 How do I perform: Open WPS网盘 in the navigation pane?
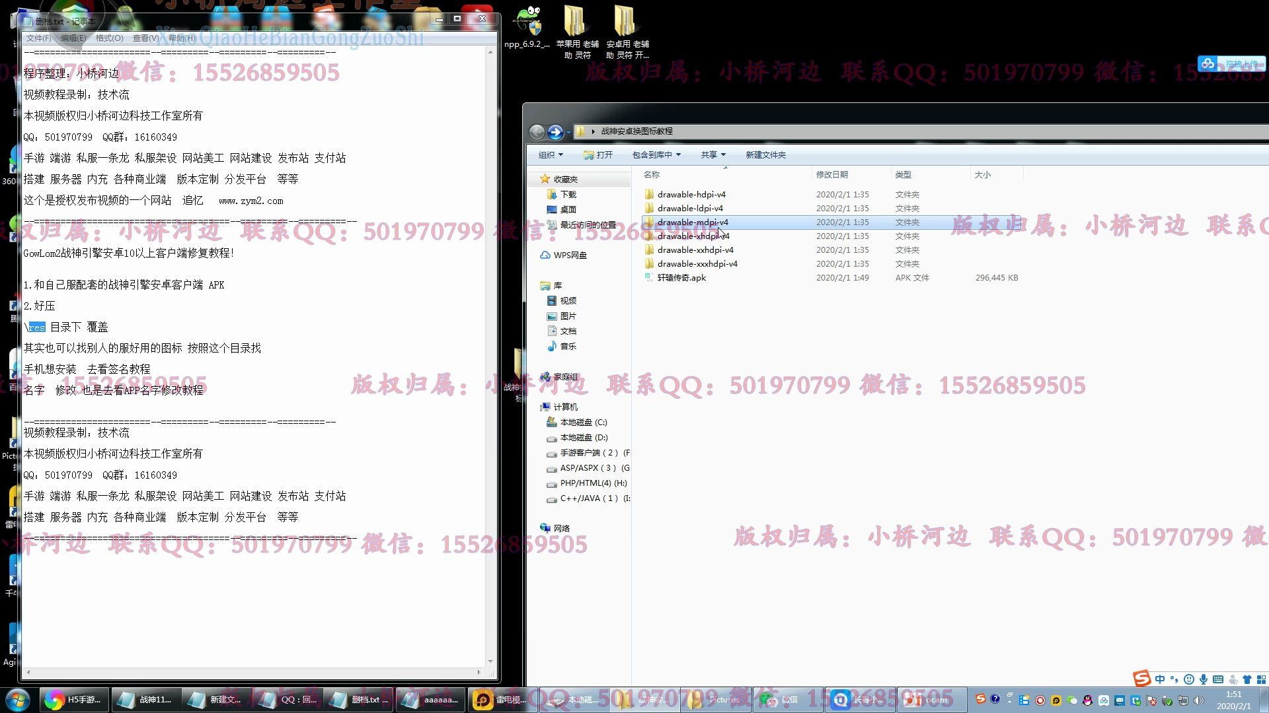(x=569, y=255)
